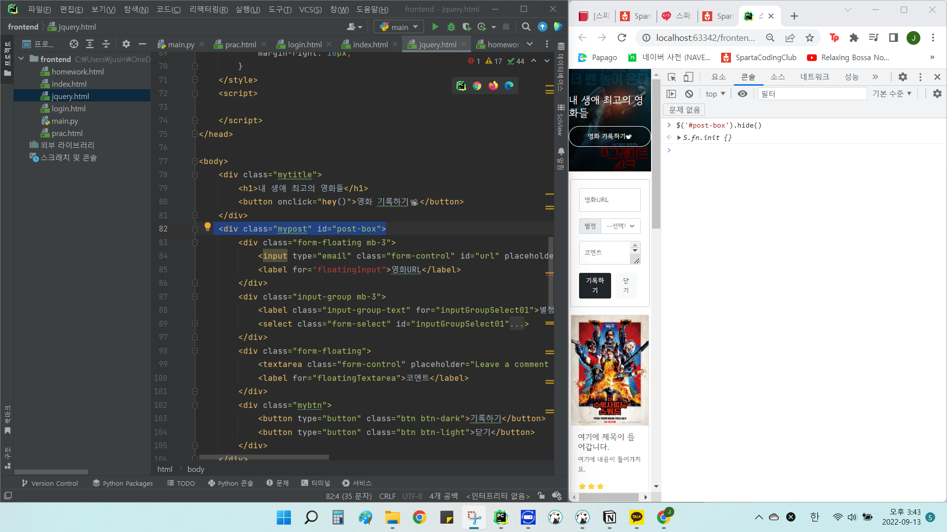The image size is (947, 532).
Task: Click the 기록하기 dark button in form
Action: (595, 286)
